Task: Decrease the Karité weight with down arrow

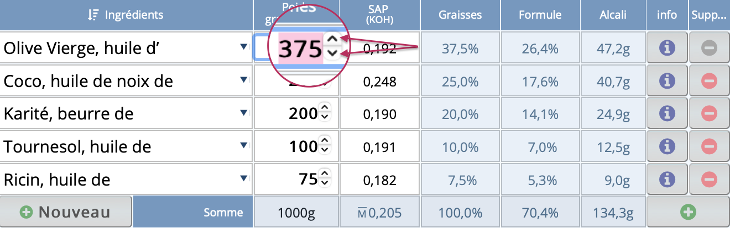Action: tap(325, 117)
